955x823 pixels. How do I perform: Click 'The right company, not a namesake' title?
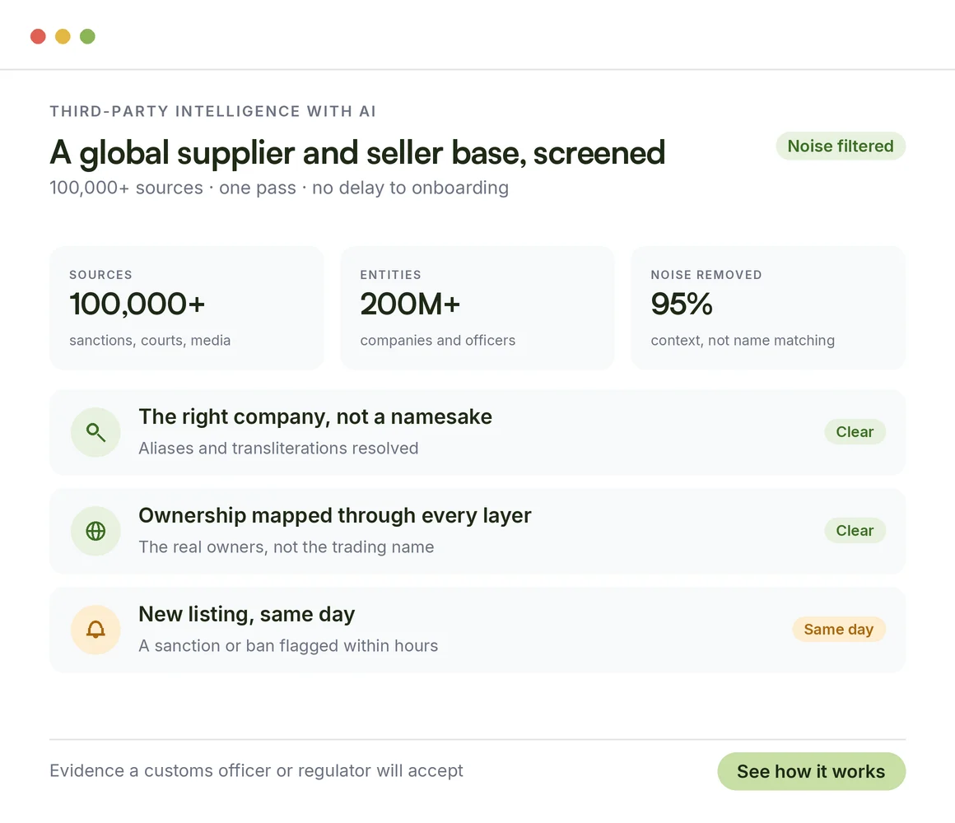[315, 416]
